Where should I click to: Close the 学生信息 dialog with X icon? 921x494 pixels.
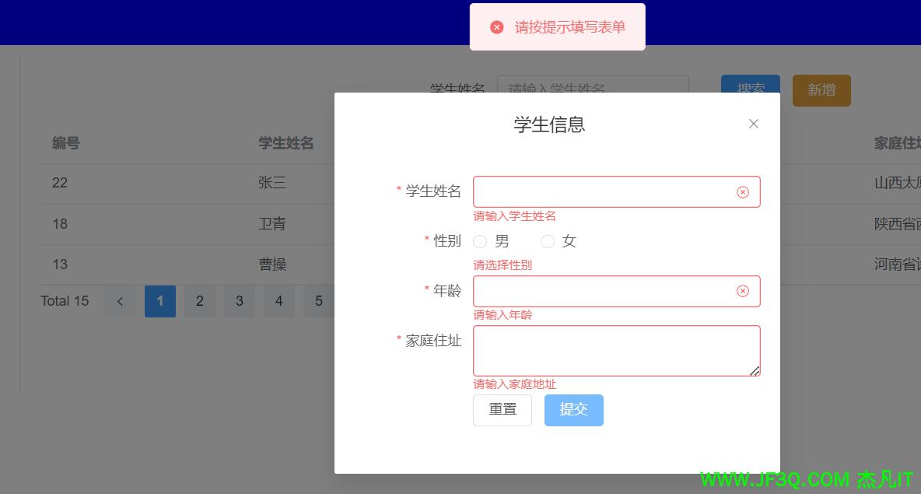(753, 124)
